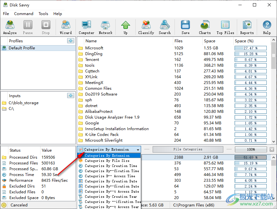This screenshot has height=209, width=277.
Task: Click the Stop toolbar icon
Action: 46,27
